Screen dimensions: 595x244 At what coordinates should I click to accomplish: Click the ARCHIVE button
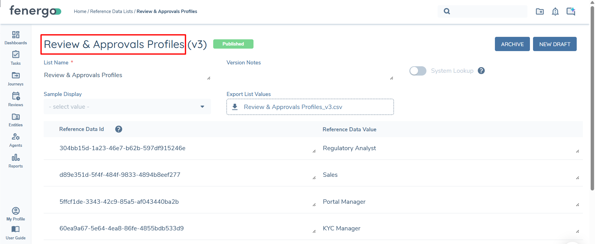pos(512,44)
